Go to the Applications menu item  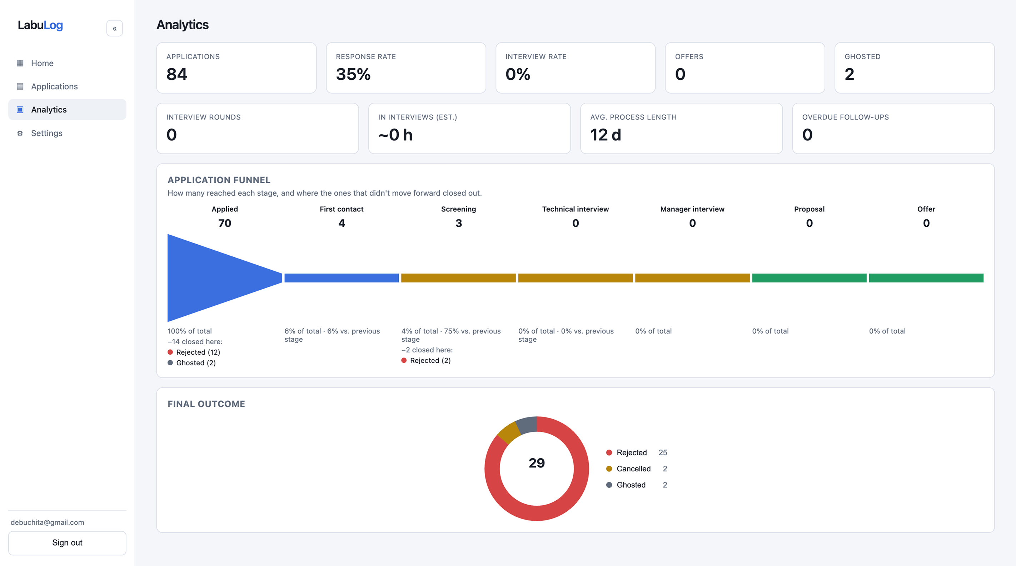point(67,86)
